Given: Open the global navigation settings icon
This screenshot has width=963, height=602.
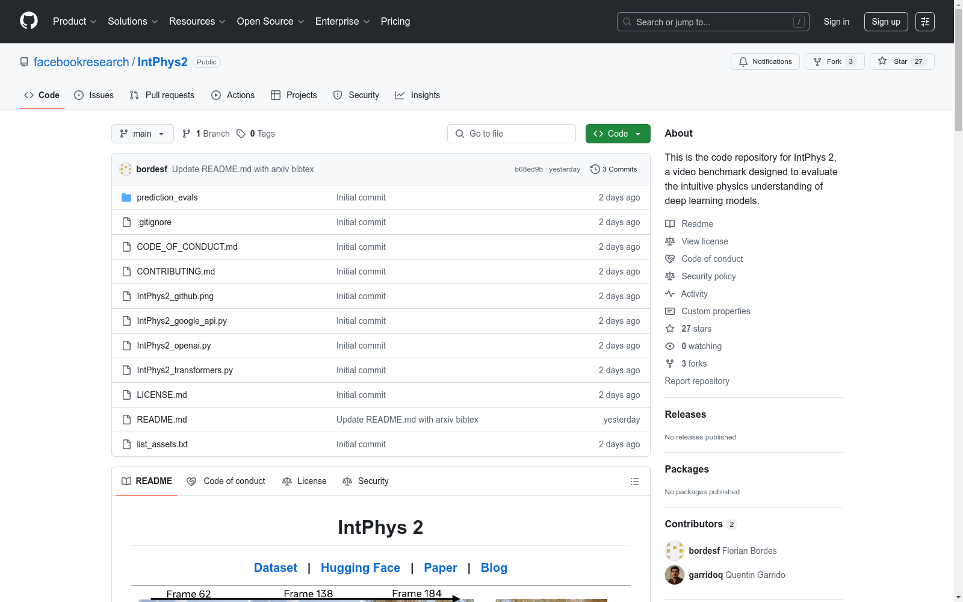Looking at the screenshot, I should coord(925,22).
